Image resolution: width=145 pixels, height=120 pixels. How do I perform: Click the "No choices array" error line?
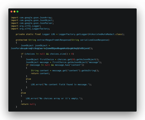coord(54,99)
